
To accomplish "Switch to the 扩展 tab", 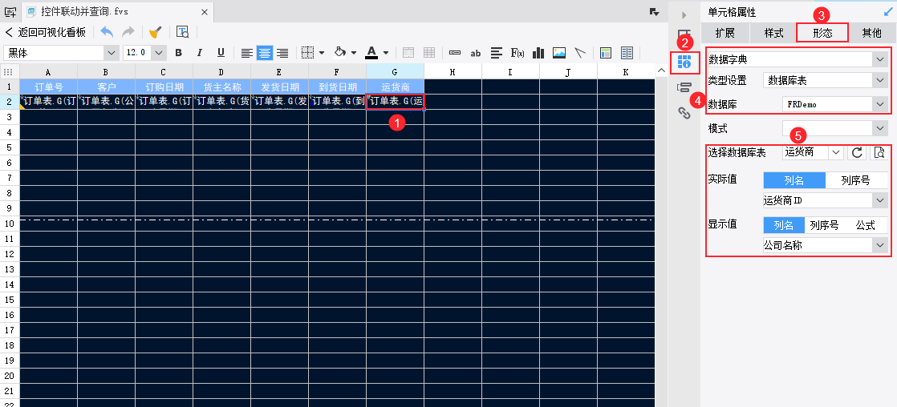I will [724, 33].
